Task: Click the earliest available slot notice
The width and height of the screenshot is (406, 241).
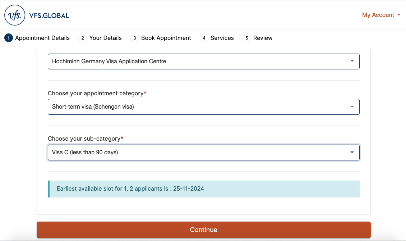Action: click(203, 189)
